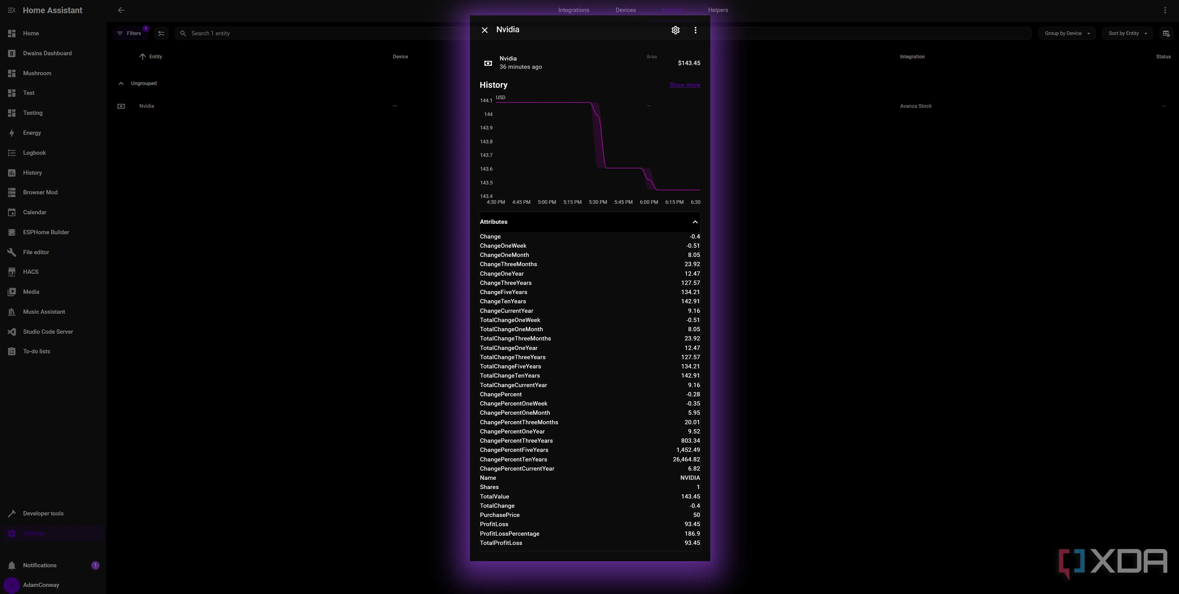The width and height of the screenshot is (1179, 594).
Task: Click the ProfitLossPercentage attribute row
Action: point(589,534)
